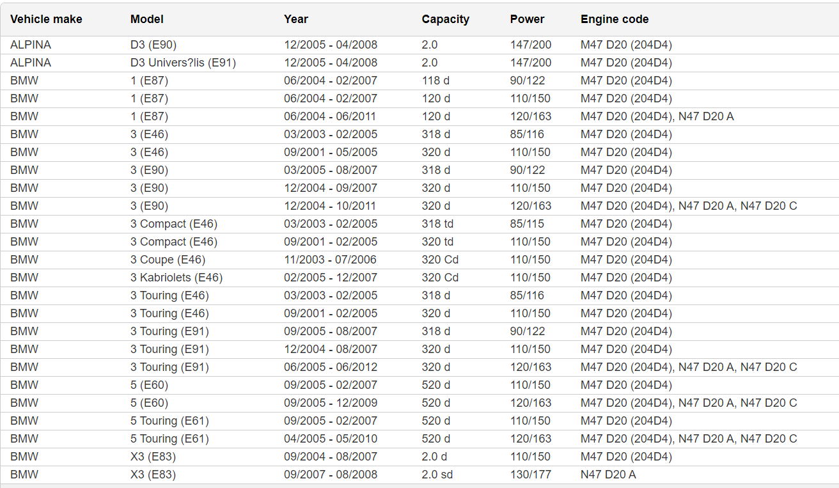The width and height of the screenshot is (839, 488).
Task: Click year range 06/2005 - 06/2012
Action: (x=331, y=367)
